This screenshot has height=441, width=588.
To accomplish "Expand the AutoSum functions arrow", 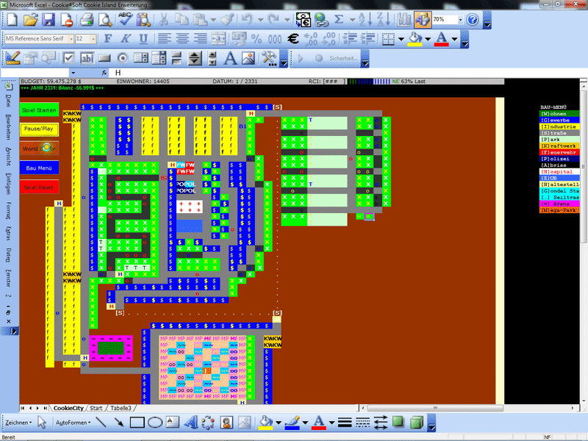I will [352, 20].
